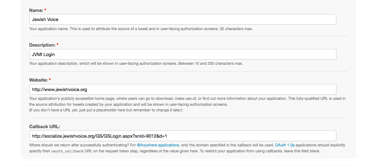
Task: Click the red asterisk beside Description
Action: tap(58, 44)
